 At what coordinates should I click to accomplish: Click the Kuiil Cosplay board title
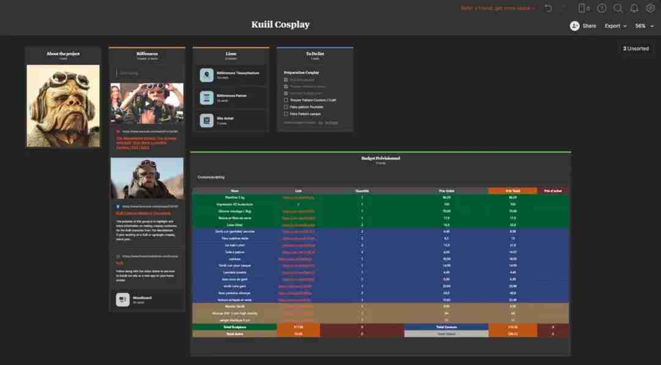pyautogui.click(x=280, y=24)
